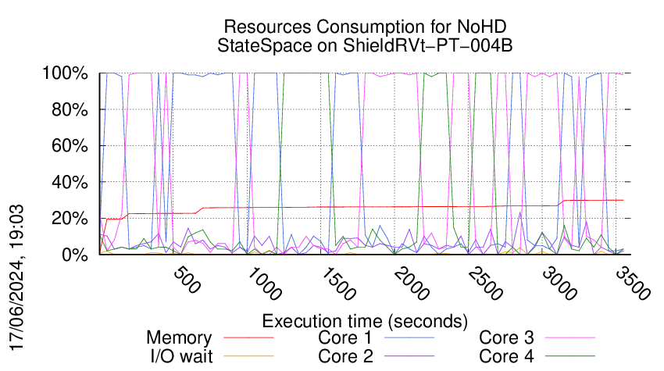
Task: Select the Memory legend label
Action: tap(179, 338)
